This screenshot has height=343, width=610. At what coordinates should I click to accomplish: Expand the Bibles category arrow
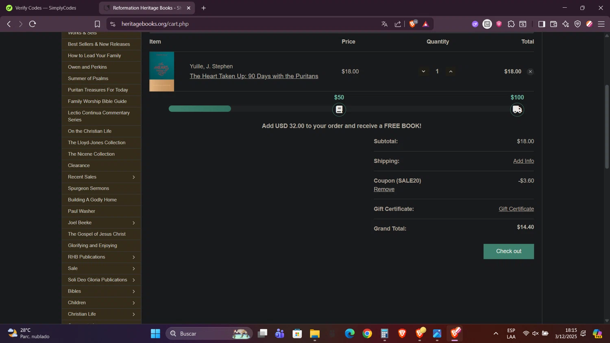134,291
